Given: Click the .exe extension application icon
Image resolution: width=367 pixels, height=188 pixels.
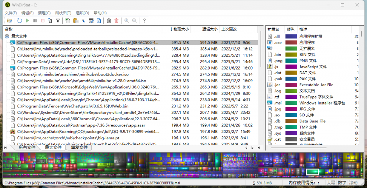Looking at the screenshot, I should click(x=270, y=43).
